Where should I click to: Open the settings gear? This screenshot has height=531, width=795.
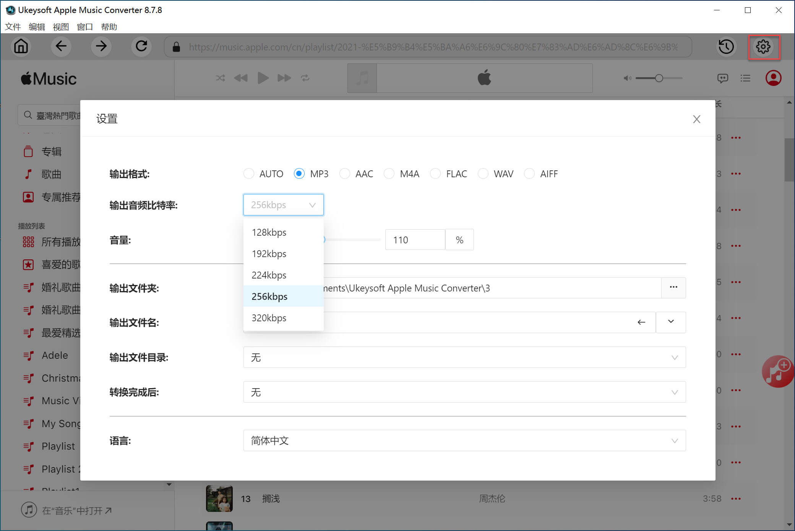click(x=763, y=46)
